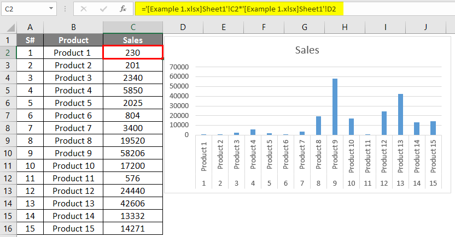The width and height of the screenshot is (455, 237).
Task: Click the 70000 axis label in chart
Action: tap(179, 67)
